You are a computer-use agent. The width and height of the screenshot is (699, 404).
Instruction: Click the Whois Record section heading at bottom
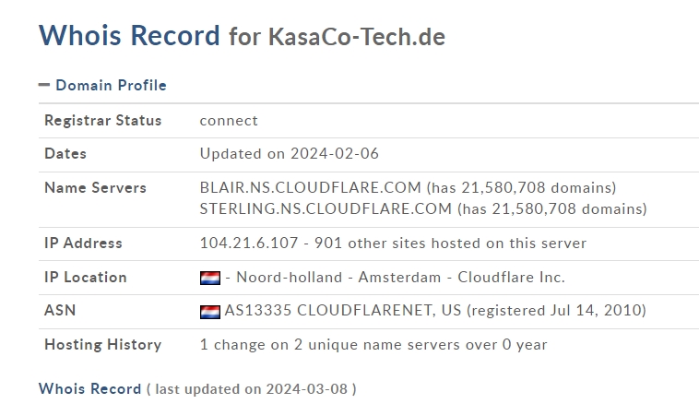(x=90, y=389)
